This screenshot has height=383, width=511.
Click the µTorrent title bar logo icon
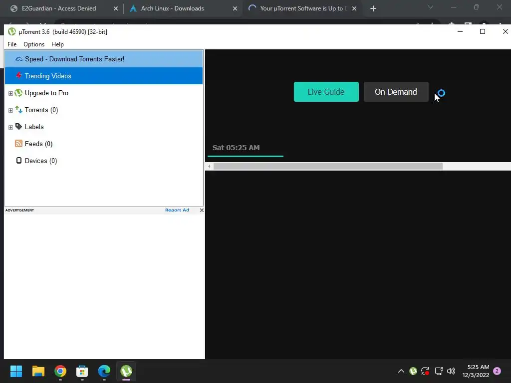coord(12,31)
